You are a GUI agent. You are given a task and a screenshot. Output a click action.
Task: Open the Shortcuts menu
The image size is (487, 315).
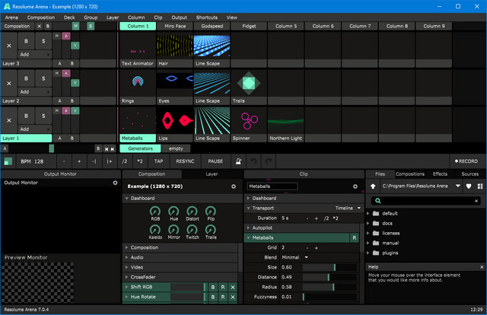coord(206,17)
